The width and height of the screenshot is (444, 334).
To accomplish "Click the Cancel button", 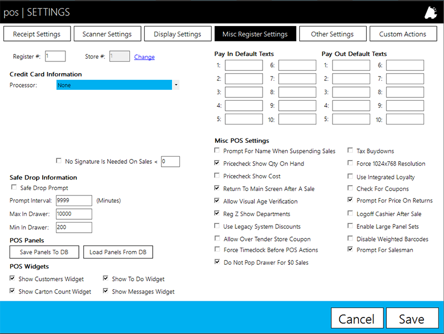I will tap(357, 318).
